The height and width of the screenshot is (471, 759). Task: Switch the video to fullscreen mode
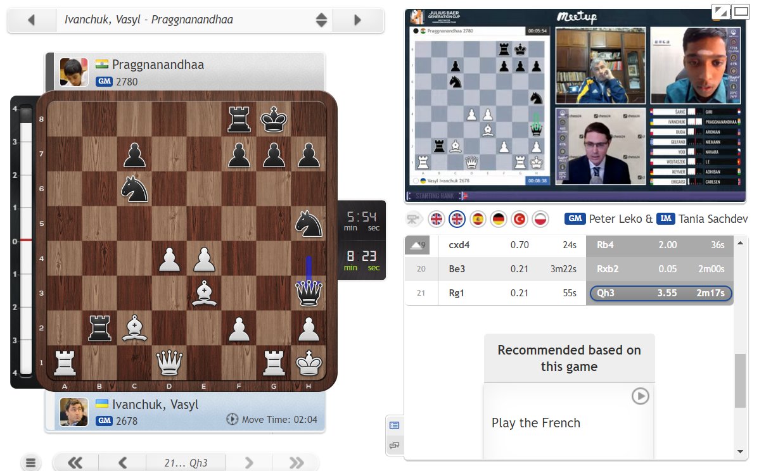point(741,11)
